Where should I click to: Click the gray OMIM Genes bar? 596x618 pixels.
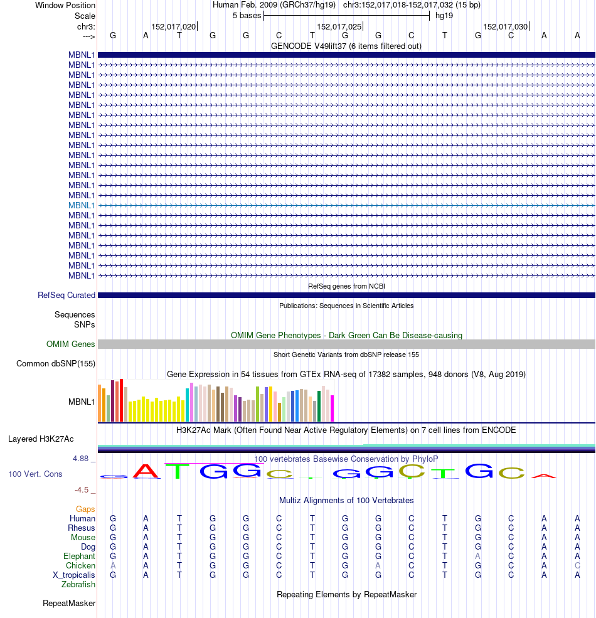click(346, 344)
